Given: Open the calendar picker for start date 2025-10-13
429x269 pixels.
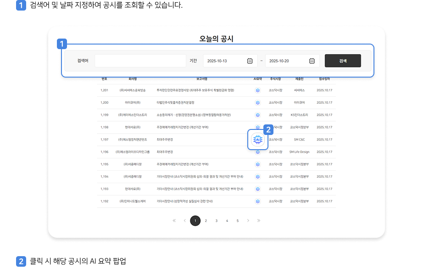Looking at the screenshot, I should [x=250, y=61].
